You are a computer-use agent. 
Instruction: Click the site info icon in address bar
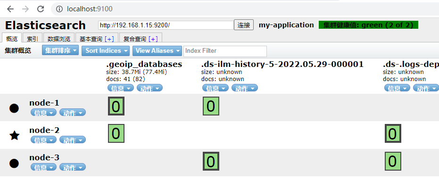59,9
